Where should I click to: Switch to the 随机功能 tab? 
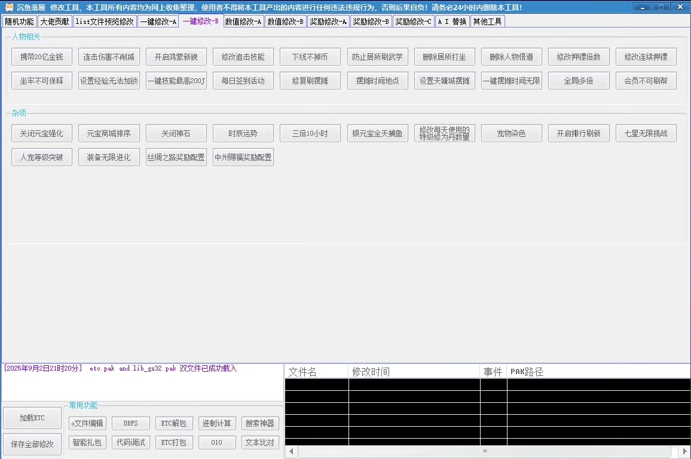coord(19,22)
